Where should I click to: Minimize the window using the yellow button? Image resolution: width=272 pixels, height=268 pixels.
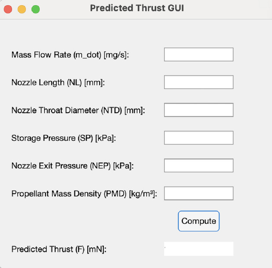tap(22, 9)
